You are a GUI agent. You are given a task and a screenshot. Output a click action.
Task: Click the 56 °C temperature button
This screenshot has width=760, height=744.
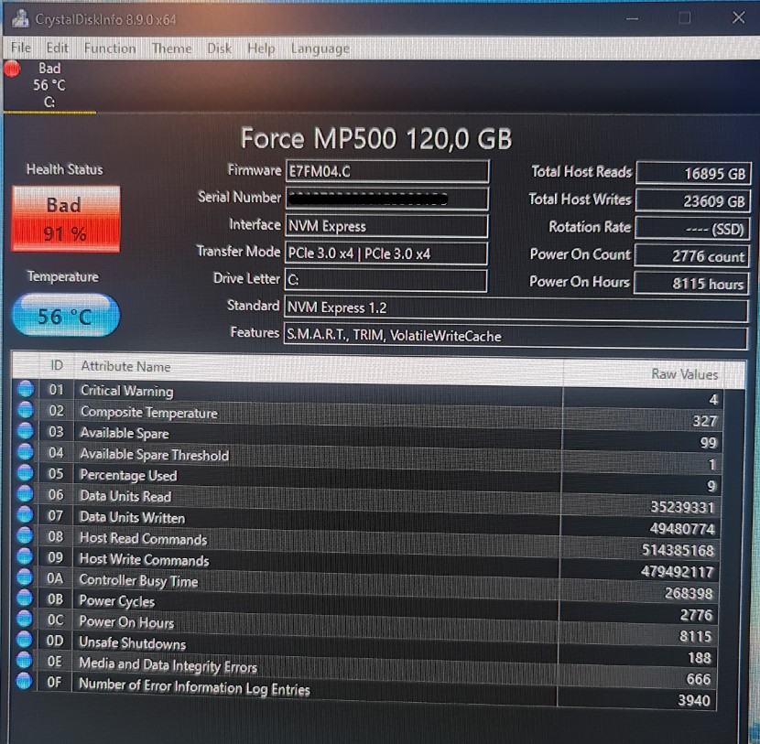tap(65, 316)
